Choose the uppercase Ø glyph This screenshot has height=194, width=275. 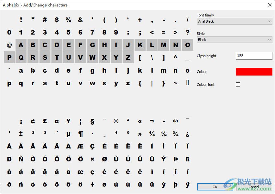tap(104, 159)
